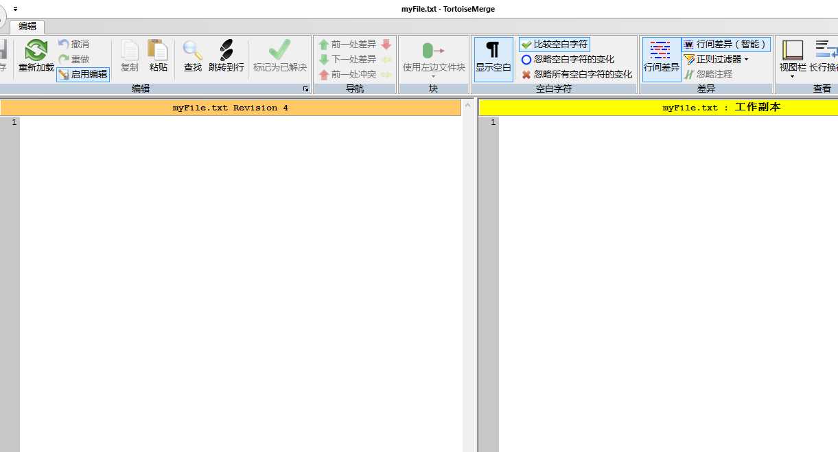Expand the 使用左边文件块 dropdown arrow
The width and height of the screenshot is (838, 452).
433,76
